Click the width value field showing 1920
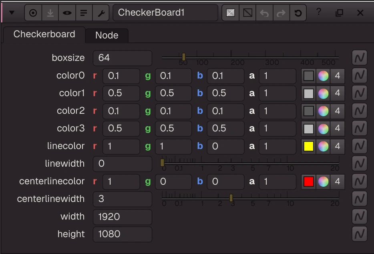The width and height of the screenshot is (374, 254). (x=123, y=217)
